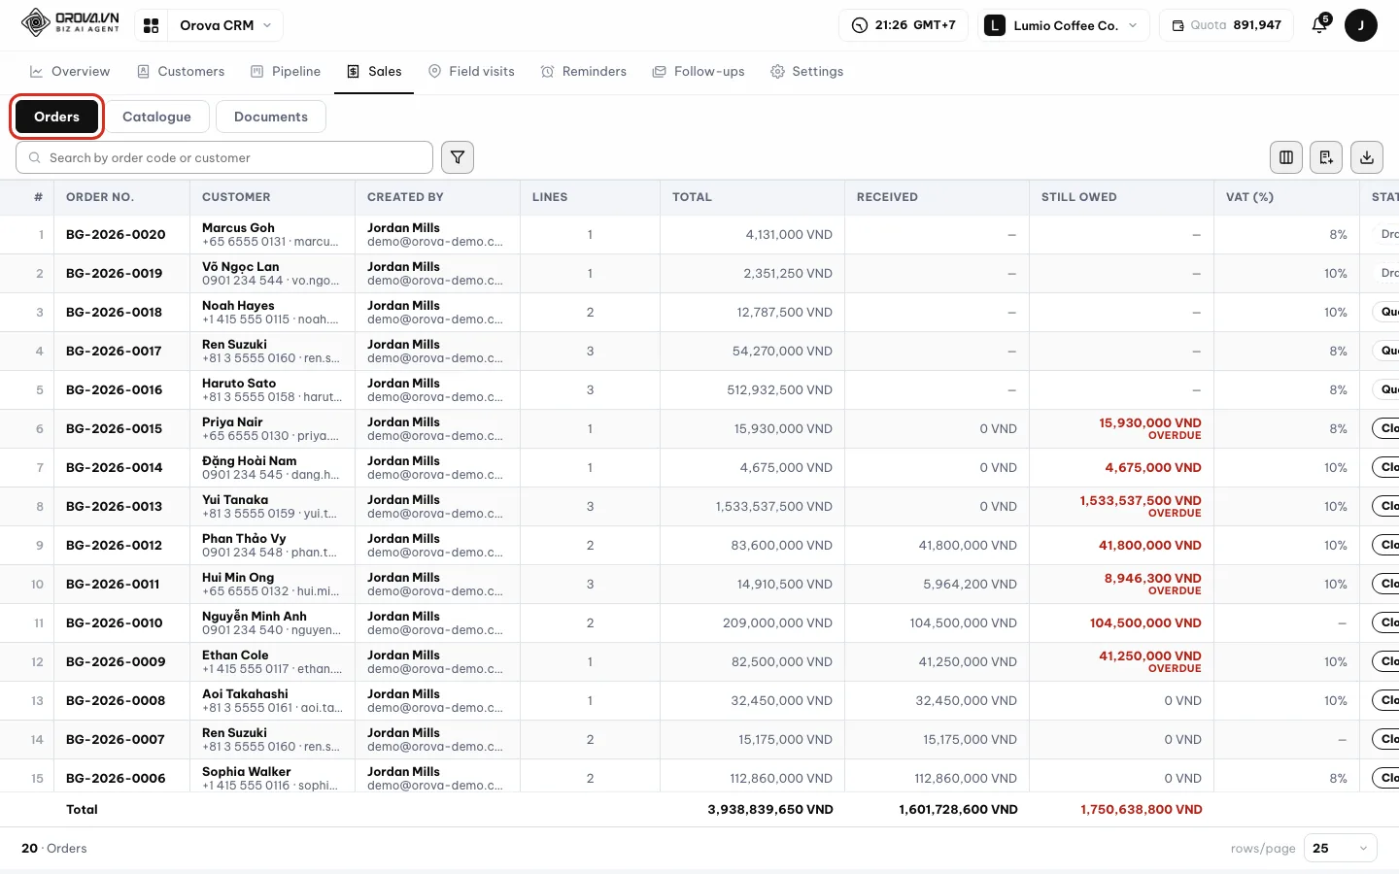The height and width of the screenshot is (874, 1399).
Task: Focus the order code or customer search field
Action: click(x=224, y=157)
